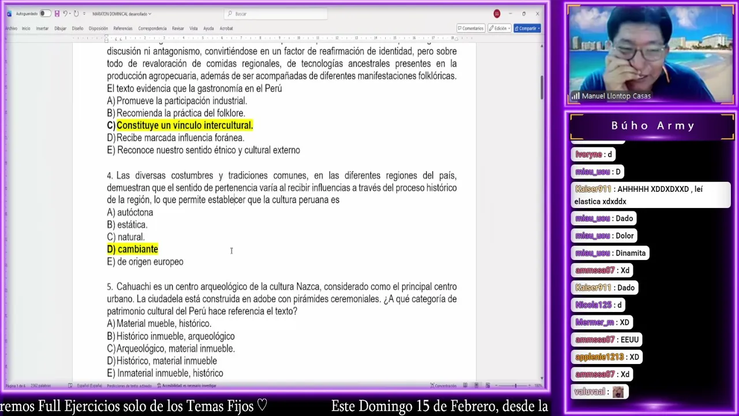Image resolution: width=739 pixels, height=416 pixels.
Task: Select the Print Layout view icon
Action: point(476,386)
